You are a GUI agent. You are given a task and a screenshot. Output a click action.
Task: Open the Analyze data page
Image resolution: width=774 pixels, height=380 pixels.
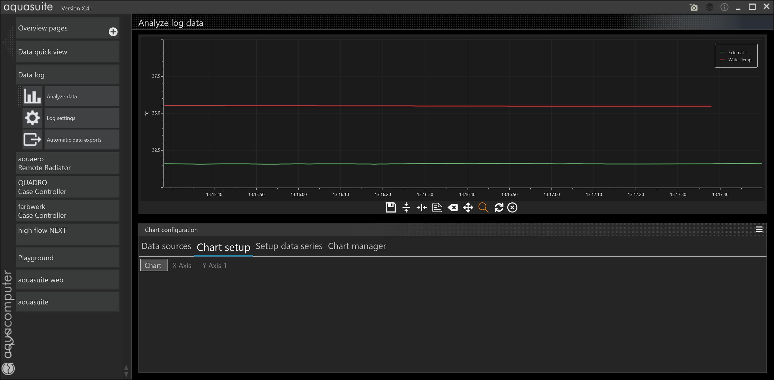click(x=82, y=96)
